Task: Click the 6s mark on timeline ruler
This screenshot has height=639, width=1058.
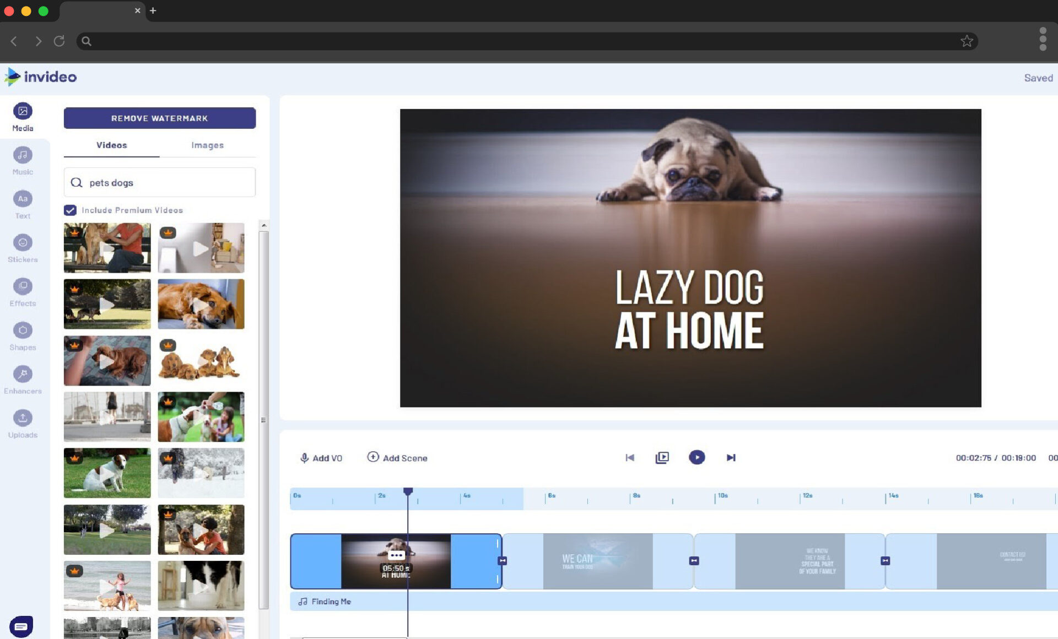Action: tap(551, 496)
